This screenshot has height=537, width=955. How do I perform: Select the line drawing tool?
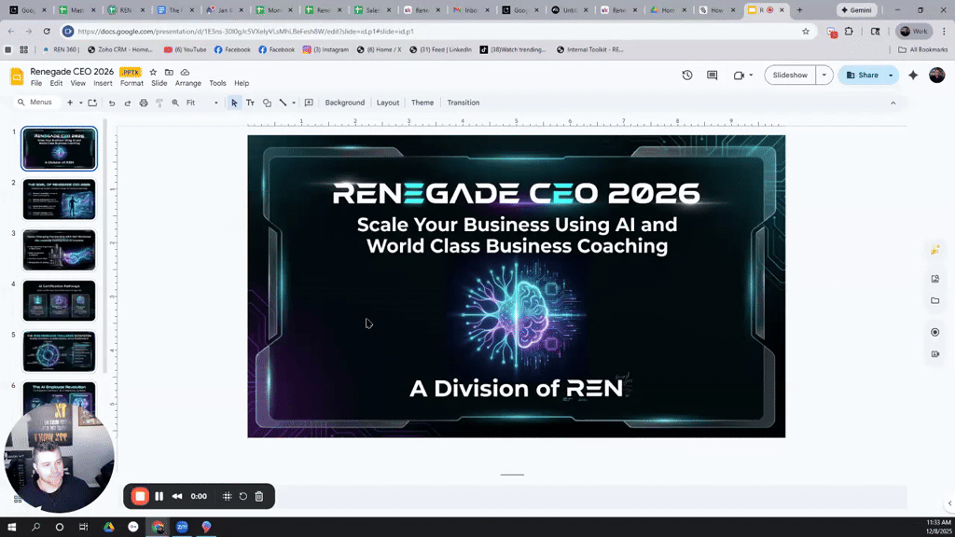[283, 103]
